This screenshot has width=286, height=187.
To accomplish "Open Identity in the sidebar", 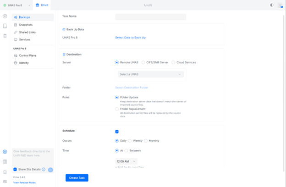I will click(33, 63).
